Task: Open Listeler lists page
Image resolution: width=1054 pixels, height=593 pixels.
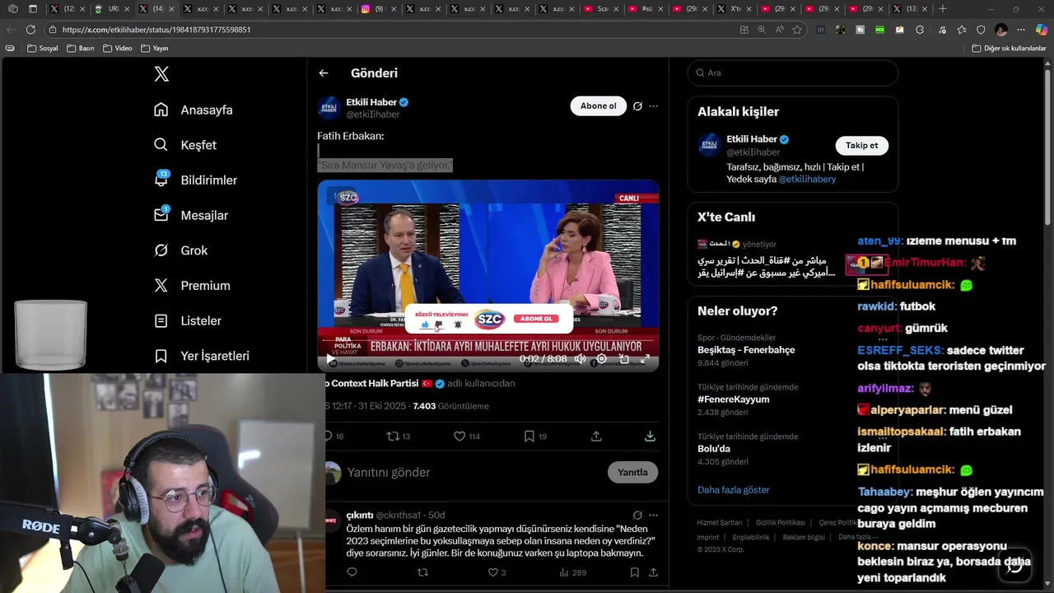Action: (x=188, y=320)
